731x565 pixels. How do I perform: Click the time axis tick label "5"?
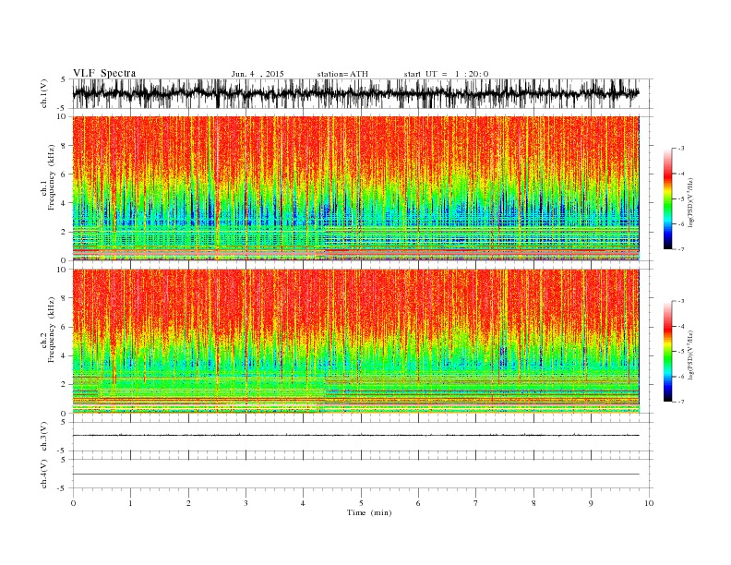pyautogui.click(x=361, y=503)
